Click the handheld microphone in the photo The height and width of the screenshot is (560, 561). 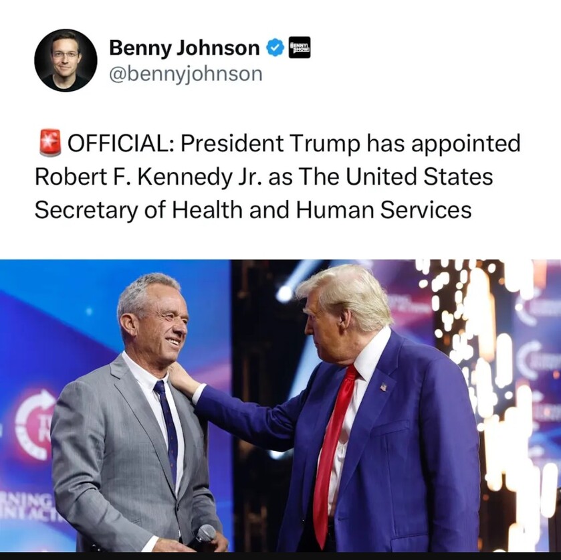tap(204, 535)
